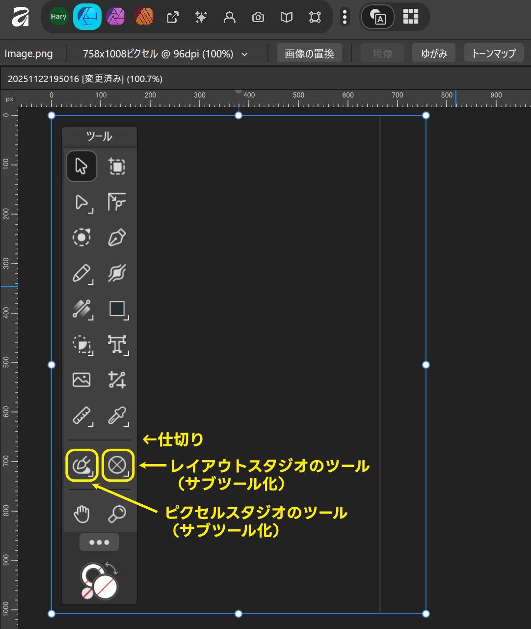The width and height of the screenshot is (531, 629).
Task: Click the ゆがみ button
Action: 434,54
